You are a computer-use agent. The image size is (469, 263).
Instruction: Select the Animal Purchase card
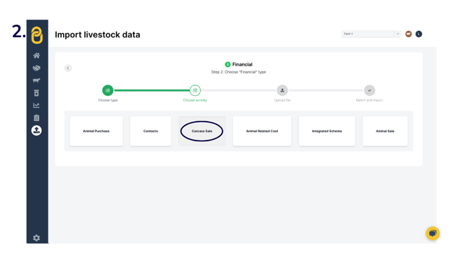click(x=97, y=131)
